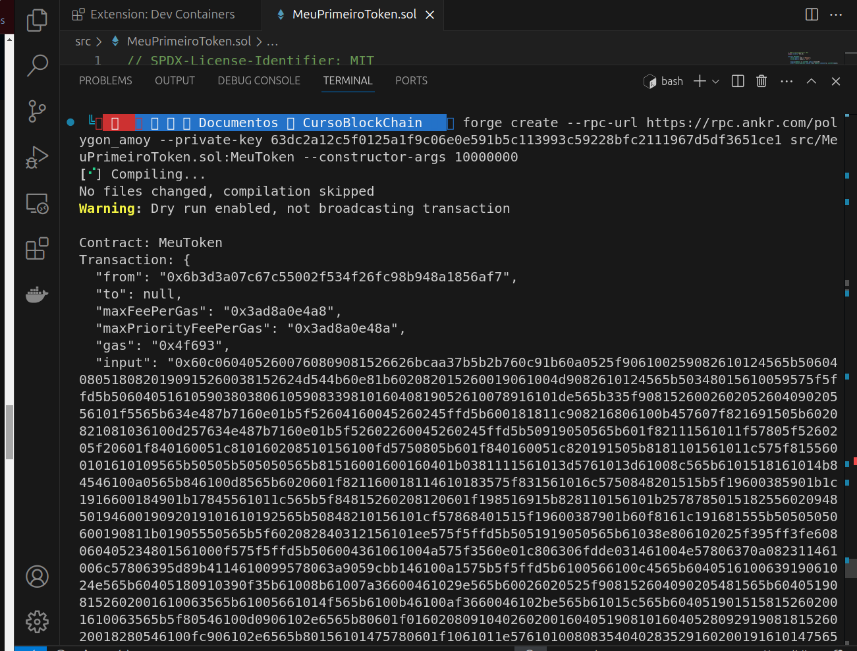Click the src breadcrumb segment
This screenshot has height=651, width=857.
point(83,41)
